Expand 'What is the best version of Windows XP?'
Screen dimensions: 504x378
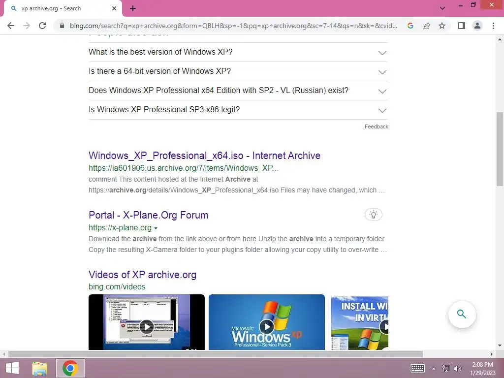(x=238, y=52)
